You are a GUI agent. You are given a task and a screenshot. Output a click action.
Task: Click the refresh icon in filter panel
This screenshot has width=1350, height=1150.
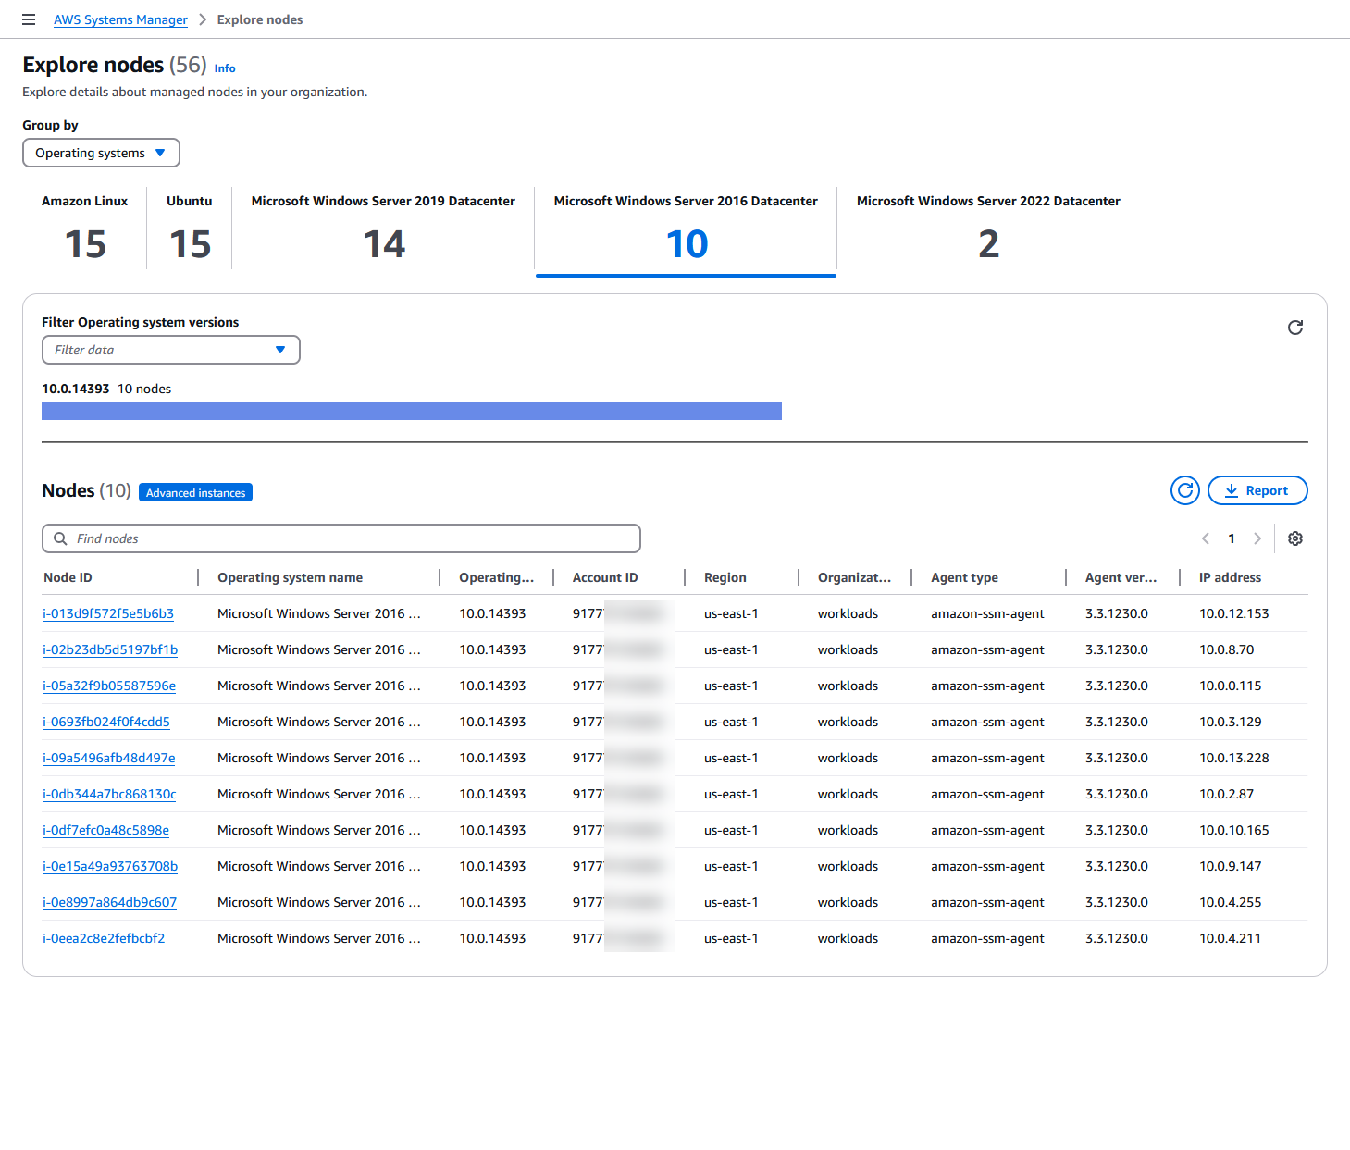[1294, 328]
